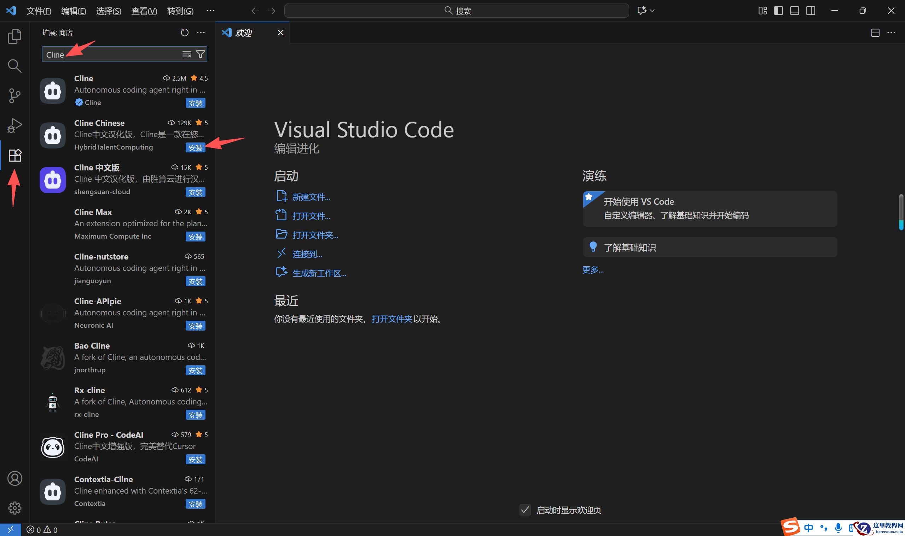
Task: Open the Search view in activity bar
Action: [14, 66]
